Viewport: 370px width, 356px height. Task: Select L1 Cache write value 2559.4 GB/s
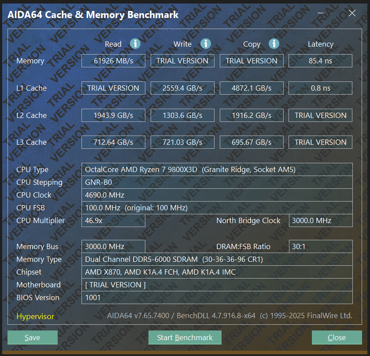click(x=182, y=88)
